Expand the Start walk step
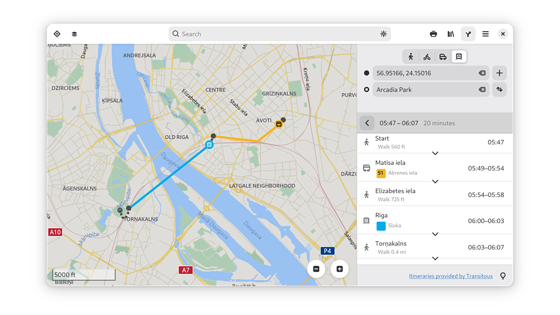This screenshot has height=315, width=560. 435,153
